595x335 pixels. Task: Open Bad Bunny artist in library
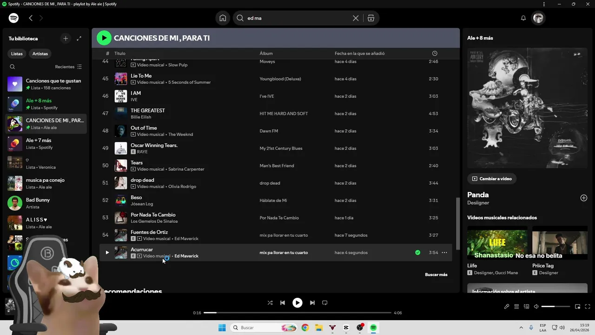46,203
